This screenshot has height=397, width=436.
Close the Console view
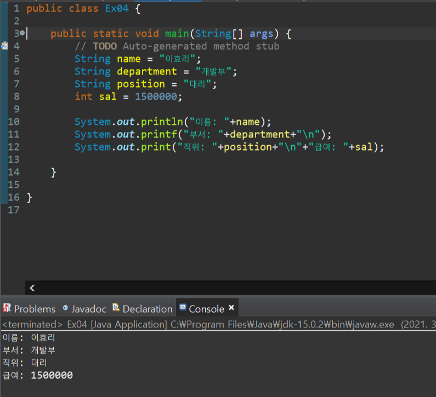click(x=231, y=308)
